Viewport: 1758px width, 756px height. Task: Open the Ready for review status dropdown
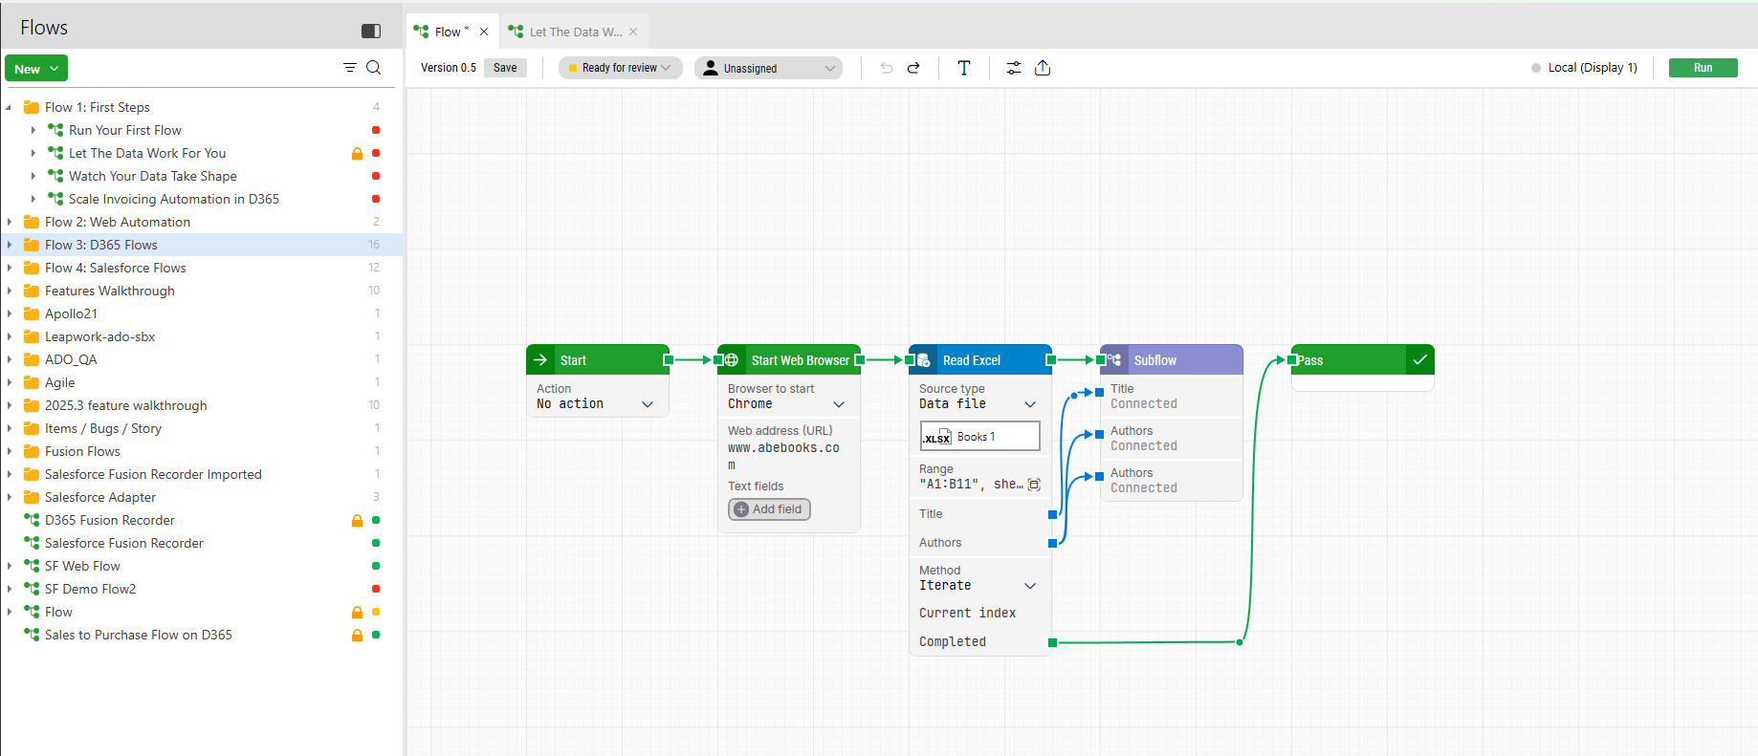620,68
